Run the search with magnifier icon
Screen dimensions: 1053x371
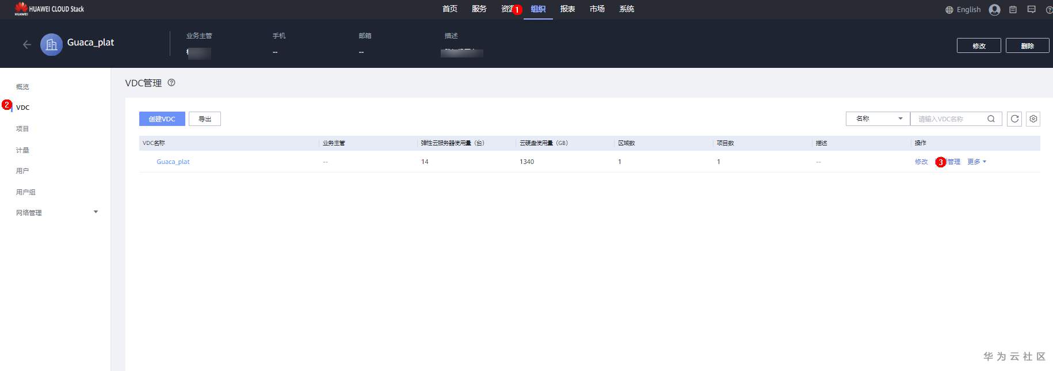coord(991,119)
